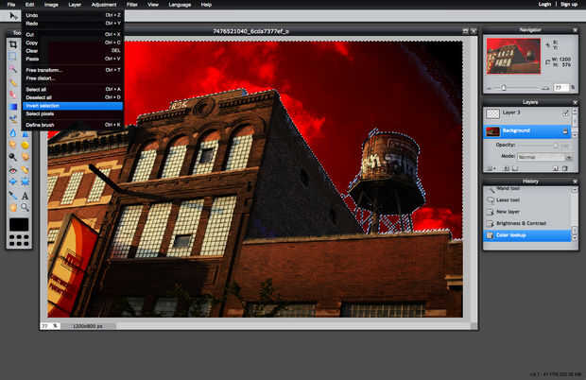Select the Pencil tool
Viewport: 586px width, 380px height.
click(x=13, y=82)
